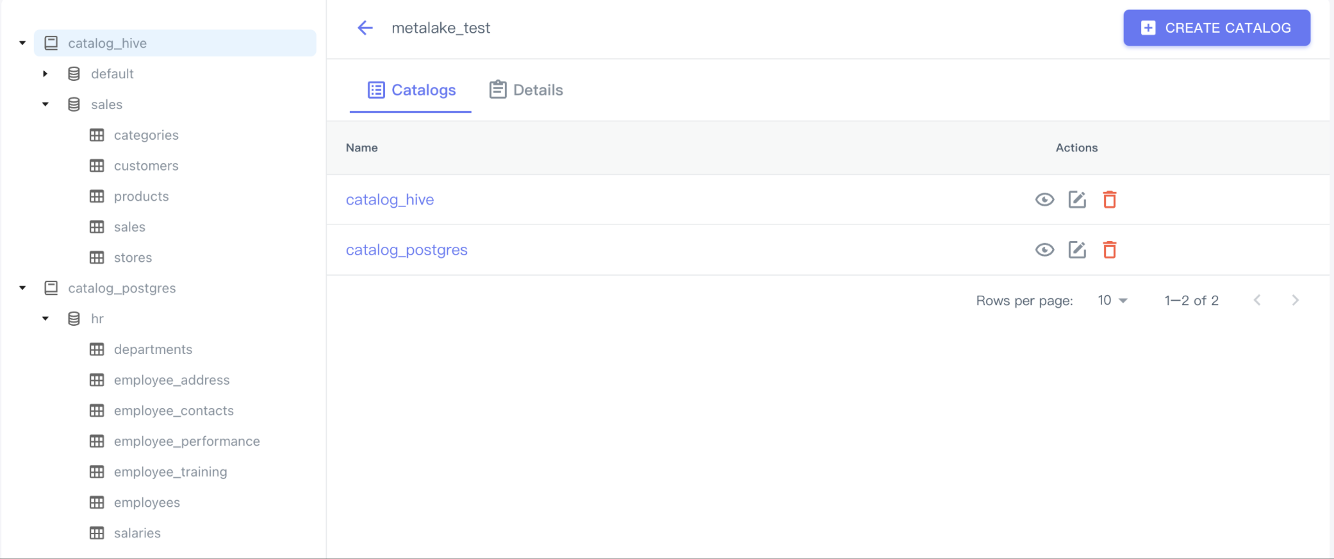
Task: Click the Create Catalog button
Action: 1216,28
